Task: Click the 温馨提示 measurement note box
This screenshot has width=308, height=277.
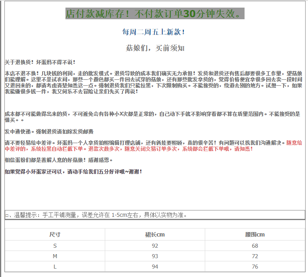Action: click(155, 215)
